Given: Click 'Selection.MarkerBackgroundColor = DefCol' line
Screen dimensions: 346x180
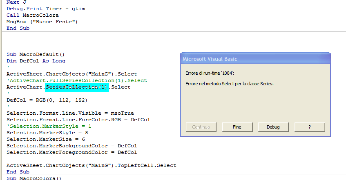Looking at the screenshot, I should (x=72, y=146).
